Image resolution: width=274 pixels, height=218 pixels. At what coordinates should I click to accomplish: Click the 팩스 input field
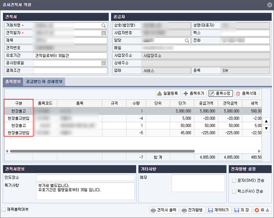[x=245, y=33]
